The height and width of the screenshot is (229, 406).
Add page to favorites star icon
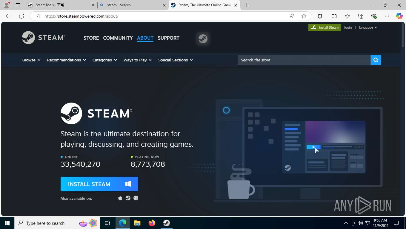coord(304,16)
